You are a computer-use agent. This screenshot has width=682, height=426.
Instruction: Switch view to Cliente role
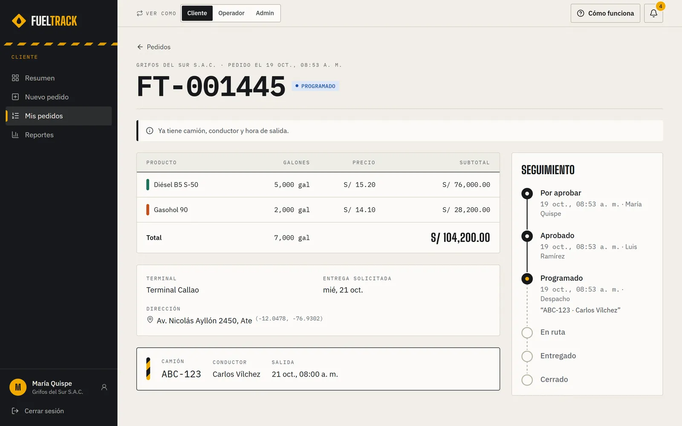(197, 13)
